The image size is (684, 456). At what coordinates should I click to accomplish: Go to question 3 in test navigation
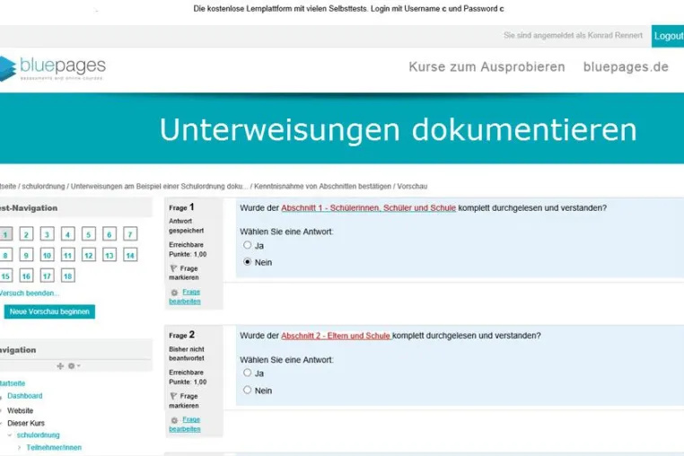(x=47, y=234)
